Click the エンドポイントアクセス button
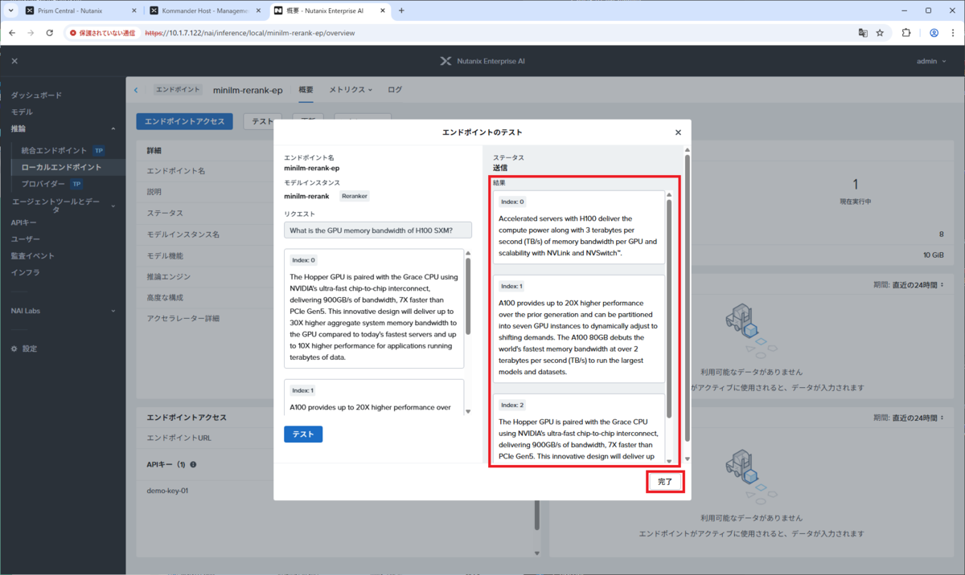965x575 pixels. coord(184,121)
